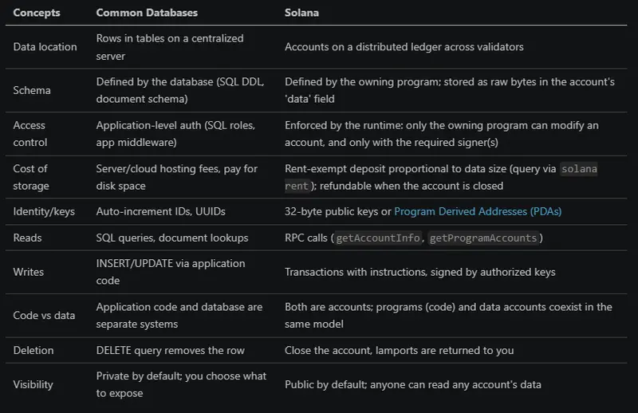Select the 'Deletion' row label

pyautogui.click(x=33, y=350)
